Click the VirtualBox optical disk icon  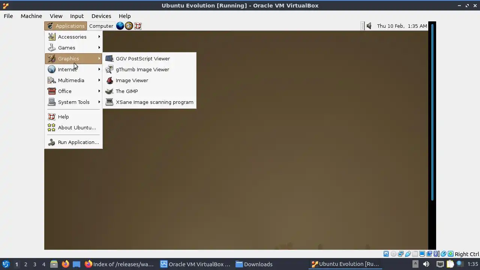coord(393,254)
